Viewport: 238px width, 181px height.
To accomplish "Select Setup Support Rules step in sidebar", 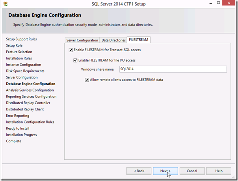I will tap(21, 39).
